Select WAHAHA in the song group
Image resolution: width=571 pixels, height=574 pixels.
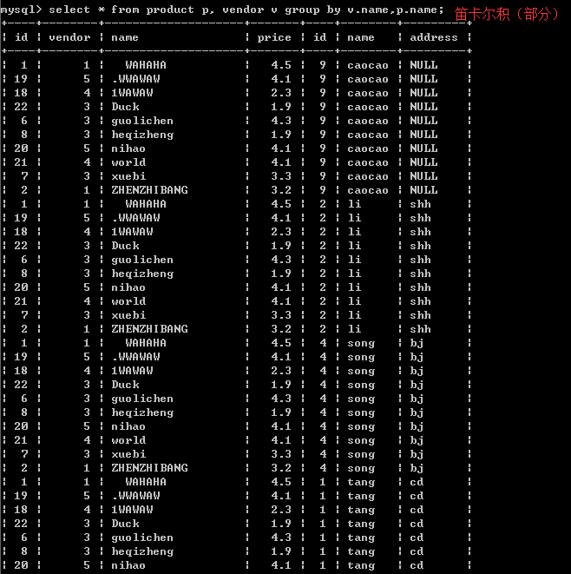coord(146,343)
